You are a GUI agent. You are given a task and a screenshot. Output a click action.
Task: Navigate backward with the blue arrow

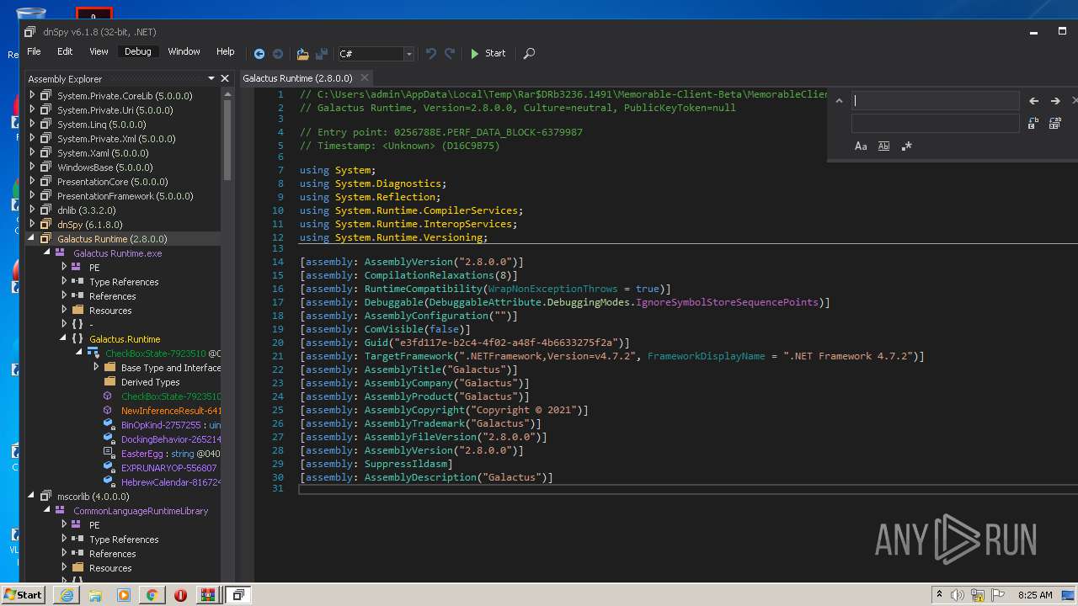pyautogui.click(x=259, y=54)
